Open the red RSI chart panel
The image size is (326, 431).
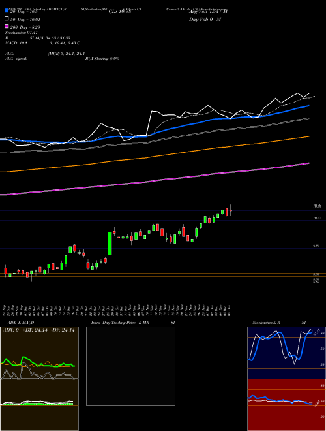pyautogui.click(x=286, y=405)
